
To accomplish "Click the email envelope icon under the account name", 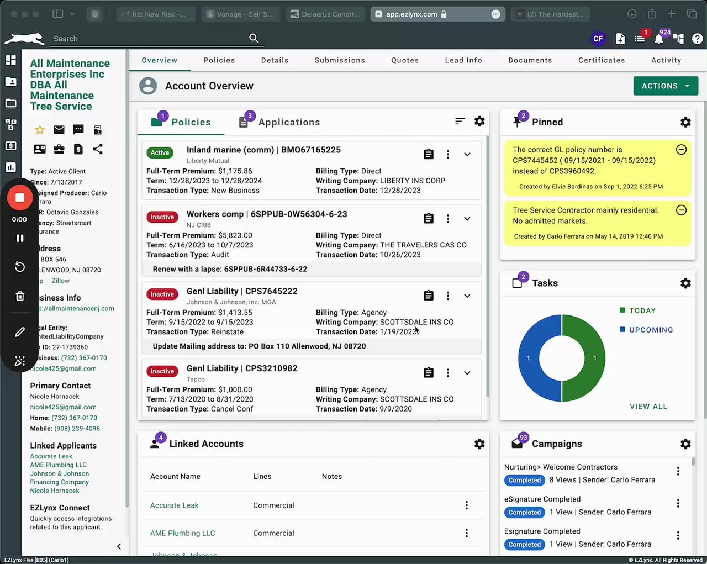I will pyautogui.click(x=59, y=130).
